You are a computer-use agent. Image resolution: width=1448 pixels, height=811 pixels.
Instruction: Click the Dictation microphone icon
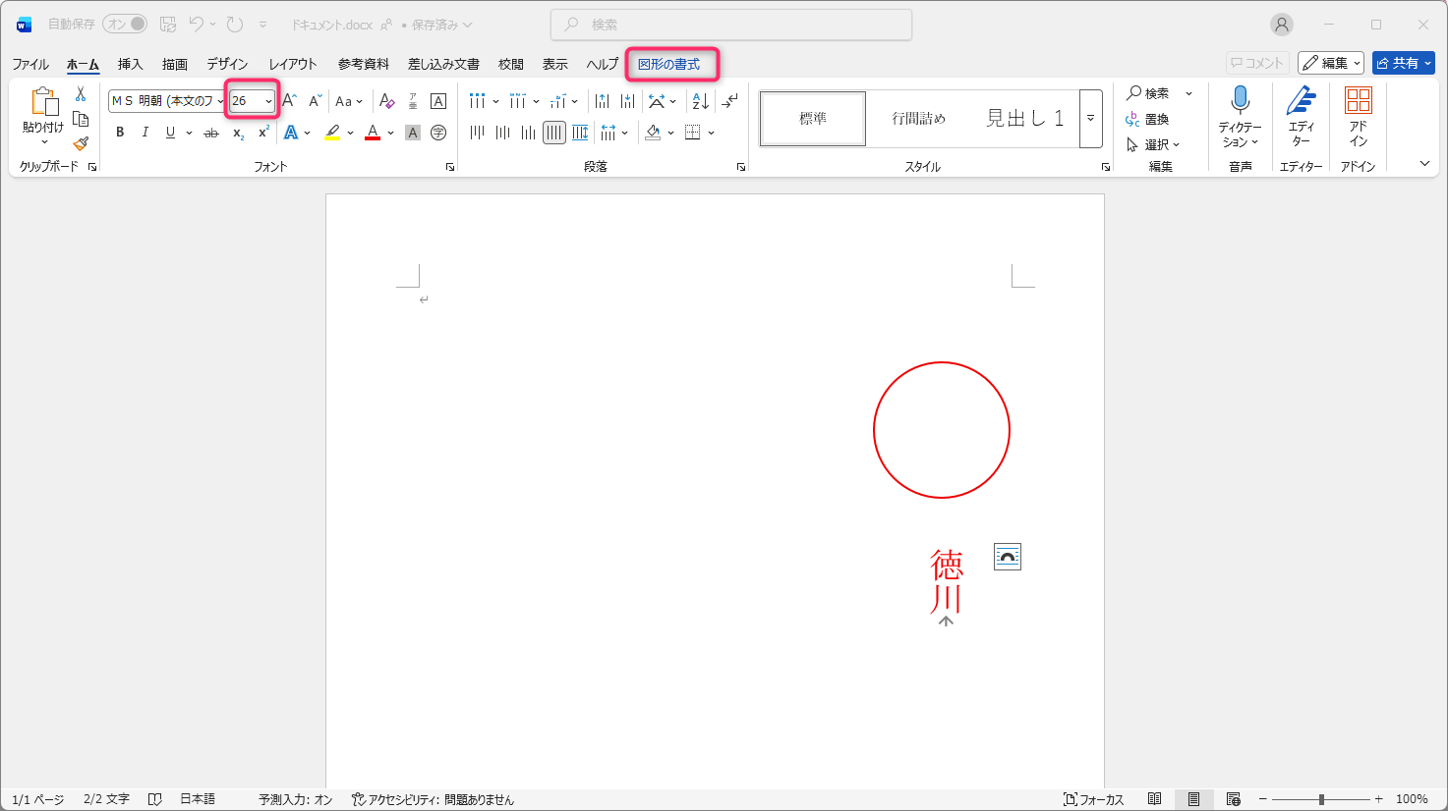1240,100
